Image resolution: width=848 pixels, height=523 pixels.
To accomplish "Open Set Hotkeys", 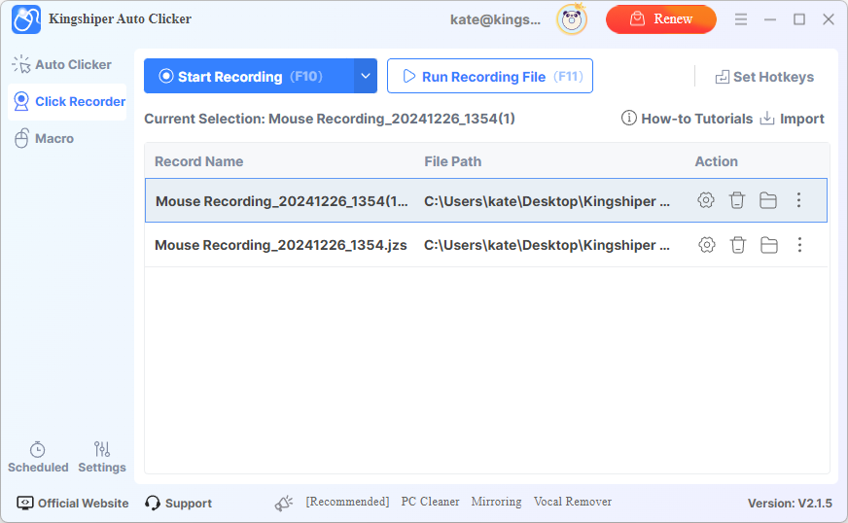I will coord(764,77).
